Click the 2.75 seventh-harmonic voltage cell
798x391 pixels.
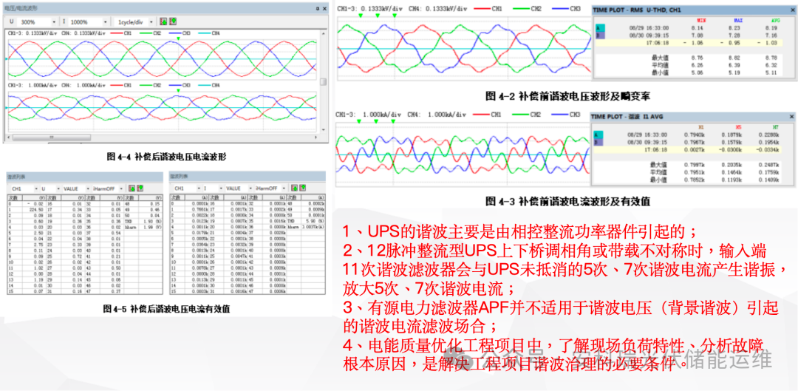tap(34, 245)
